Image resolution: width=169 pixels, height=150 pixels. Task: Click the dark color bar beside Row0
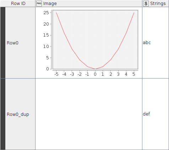click(3, 43)
